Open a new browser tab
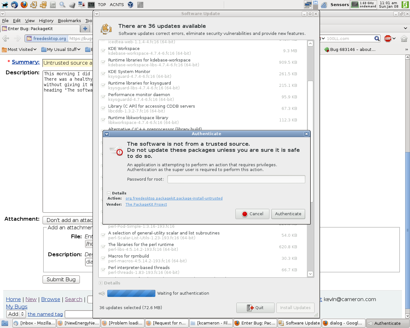The height and width of the screenshot is (328, 410). (x=85, y=29)
